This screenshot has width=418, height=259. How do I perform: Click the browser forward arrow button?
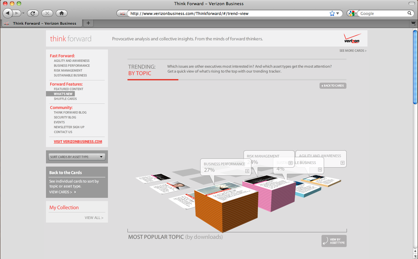(x=17, y=13)
